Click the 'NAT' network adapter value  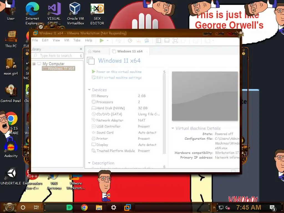pyautogui.click(x=142, y=120)
